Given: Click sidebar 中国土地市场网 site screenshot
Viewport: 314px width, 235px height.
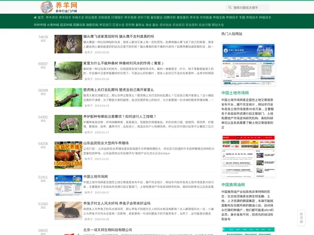Looking at the screenshot, I should click(x=249, y=64).
